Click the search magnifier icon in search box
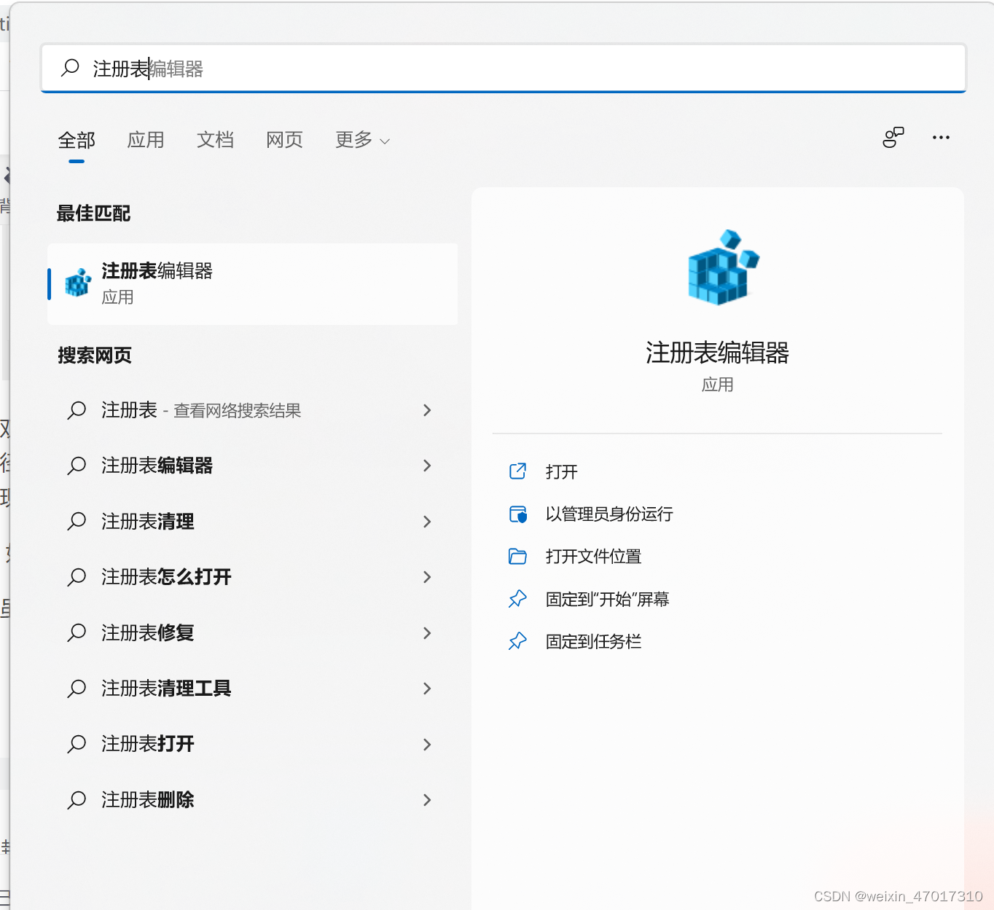Image resolution: width=994 pixels, height=910 pixels. point(70,68)
